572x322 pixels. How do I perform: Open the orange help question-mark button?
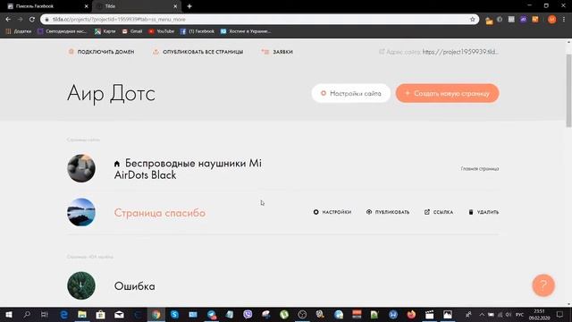pyautogui.click(x=543, y=285)
